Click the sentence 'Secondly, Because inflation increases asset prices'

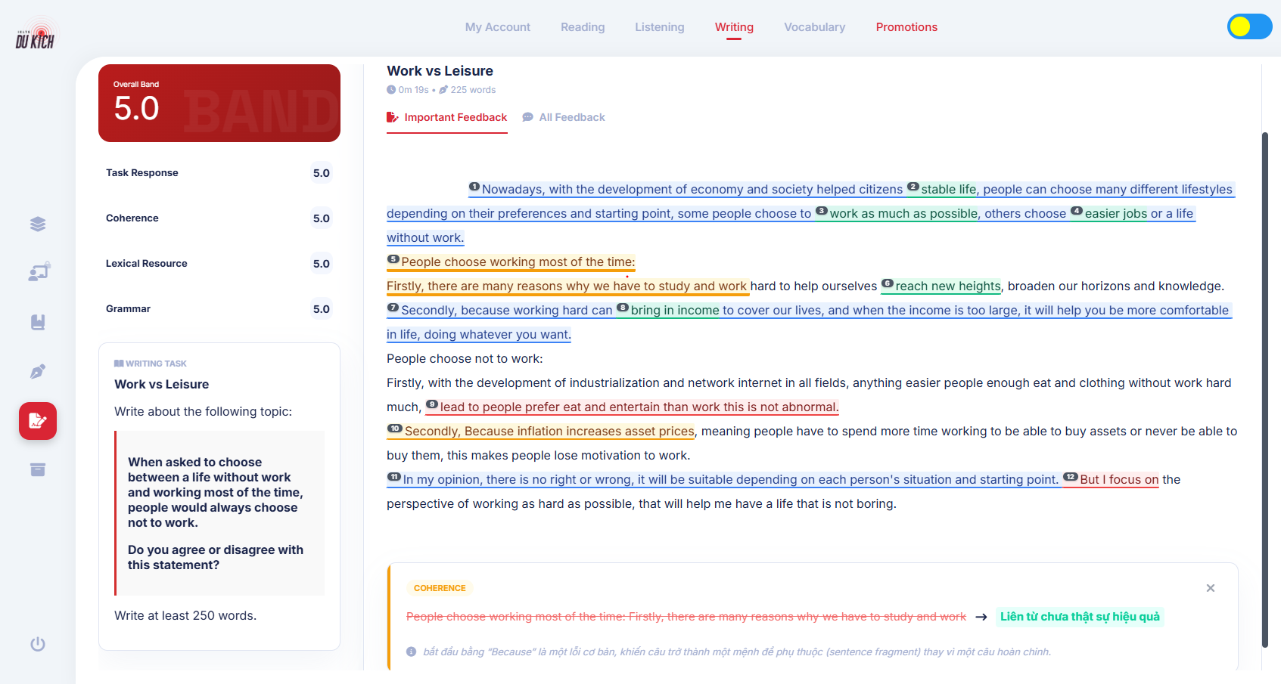tap(549, 432)
